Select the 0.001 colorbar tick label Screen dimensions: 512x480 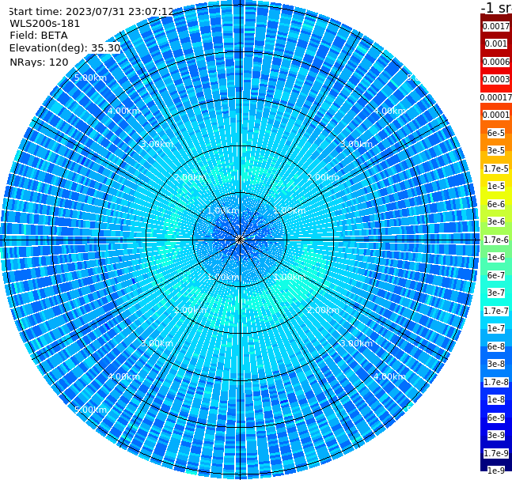(496, 43)
